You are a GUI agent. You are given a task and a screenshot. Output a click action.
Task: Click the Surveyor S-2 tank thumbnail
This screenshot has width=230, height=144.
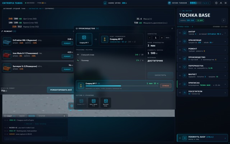7,67
